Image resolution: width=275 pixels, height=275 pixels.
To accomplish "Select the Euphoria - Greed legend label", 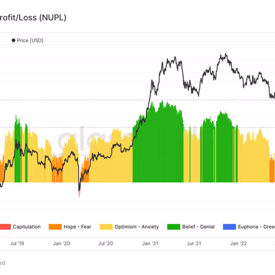I will coord(256,227).
